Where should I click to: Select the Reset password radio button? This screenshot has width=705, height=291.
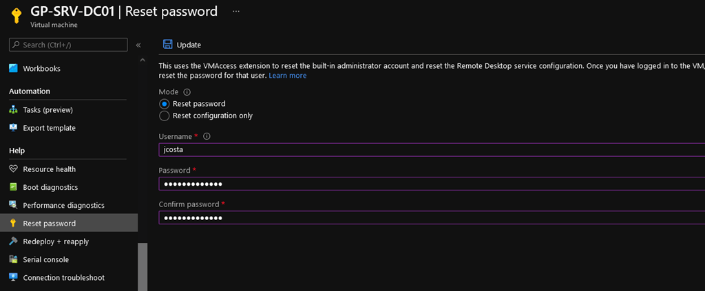tap(164, 104)
